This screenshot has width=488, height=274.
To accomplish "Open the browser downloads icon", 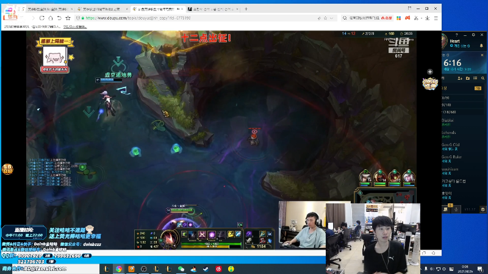I will point(428,18).
